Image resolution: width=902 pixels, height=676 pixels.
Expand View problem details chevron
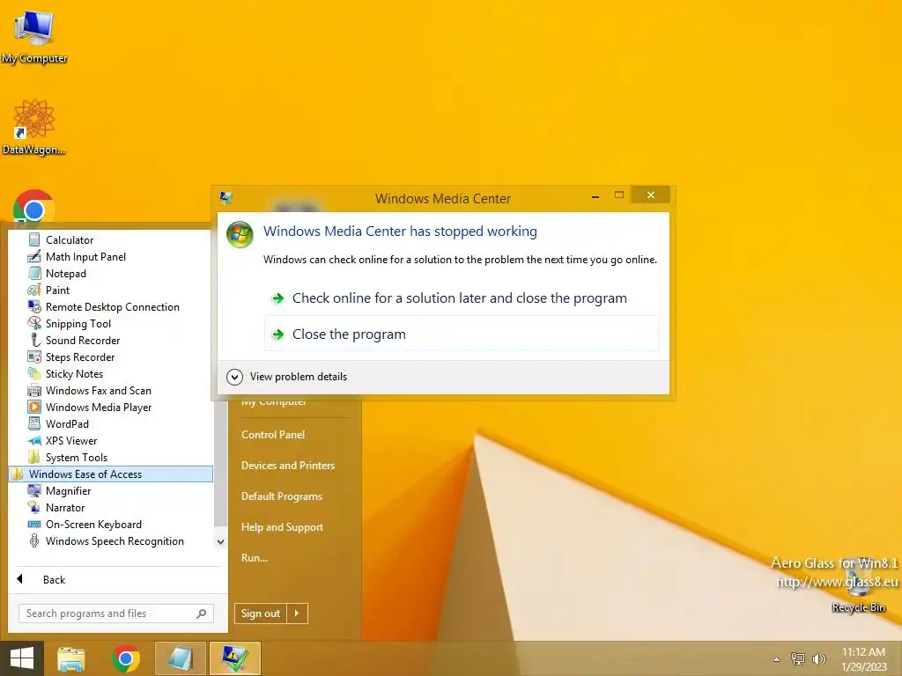[234, 377]
